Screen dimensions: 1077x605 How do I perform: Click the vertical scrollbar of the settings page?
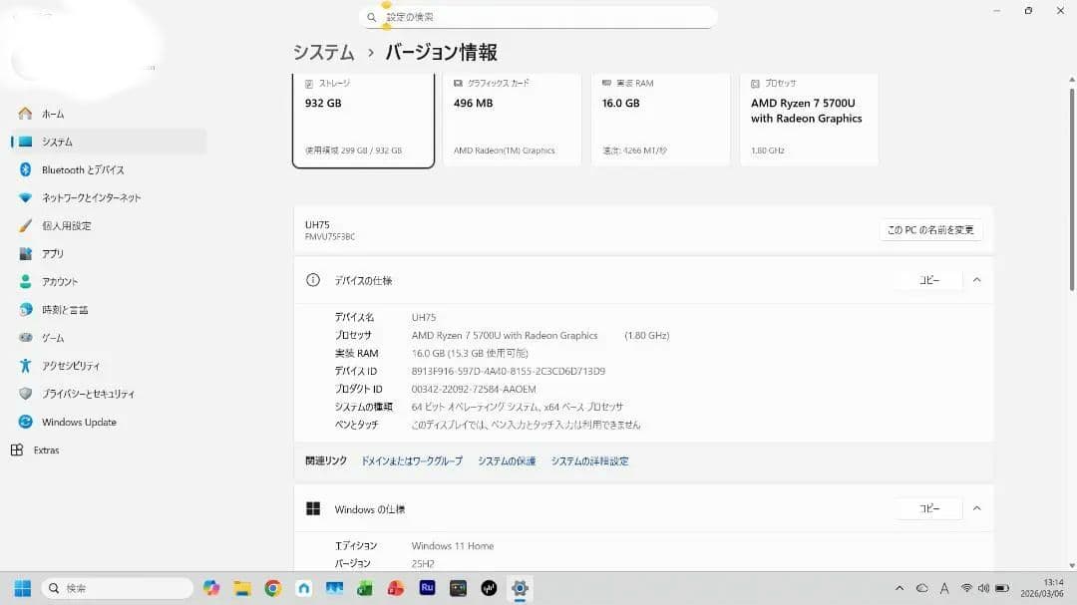coord(1071,188)
